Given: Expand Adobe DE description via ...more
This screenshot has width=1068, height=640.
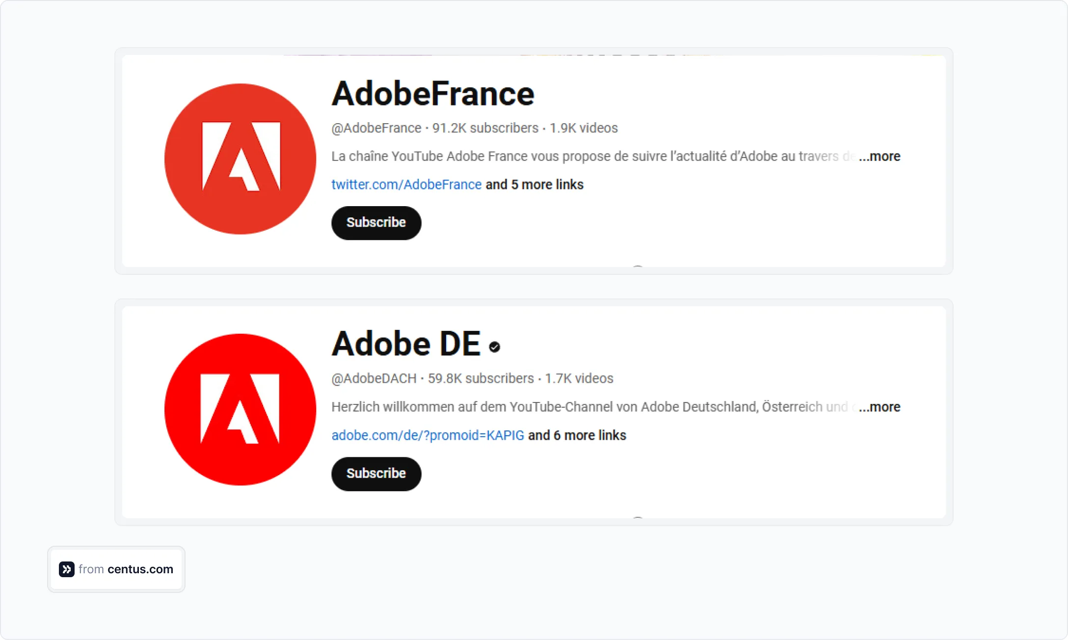Looking at the screenshot, I should click(879, 407).
